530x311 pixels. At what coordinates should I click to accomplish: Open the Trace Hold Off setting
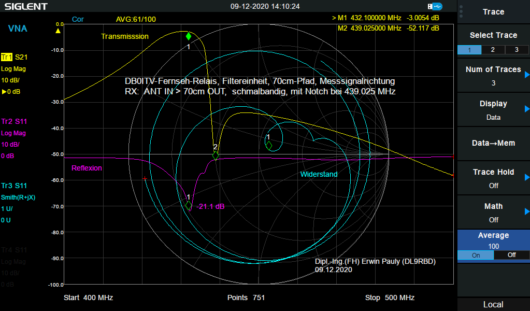pos(494,178)
